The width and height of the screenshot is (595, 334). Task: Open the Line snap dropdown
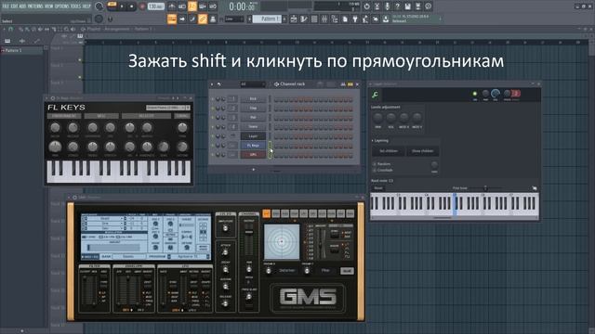point(234,19)
